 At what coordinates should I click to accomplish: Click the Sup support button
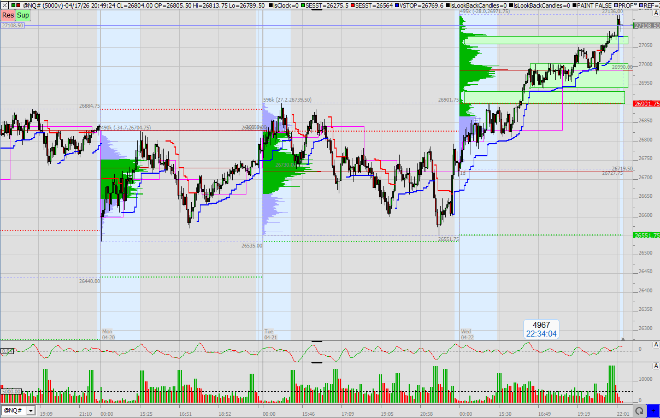pyautogui.click(x=23, y=15)
